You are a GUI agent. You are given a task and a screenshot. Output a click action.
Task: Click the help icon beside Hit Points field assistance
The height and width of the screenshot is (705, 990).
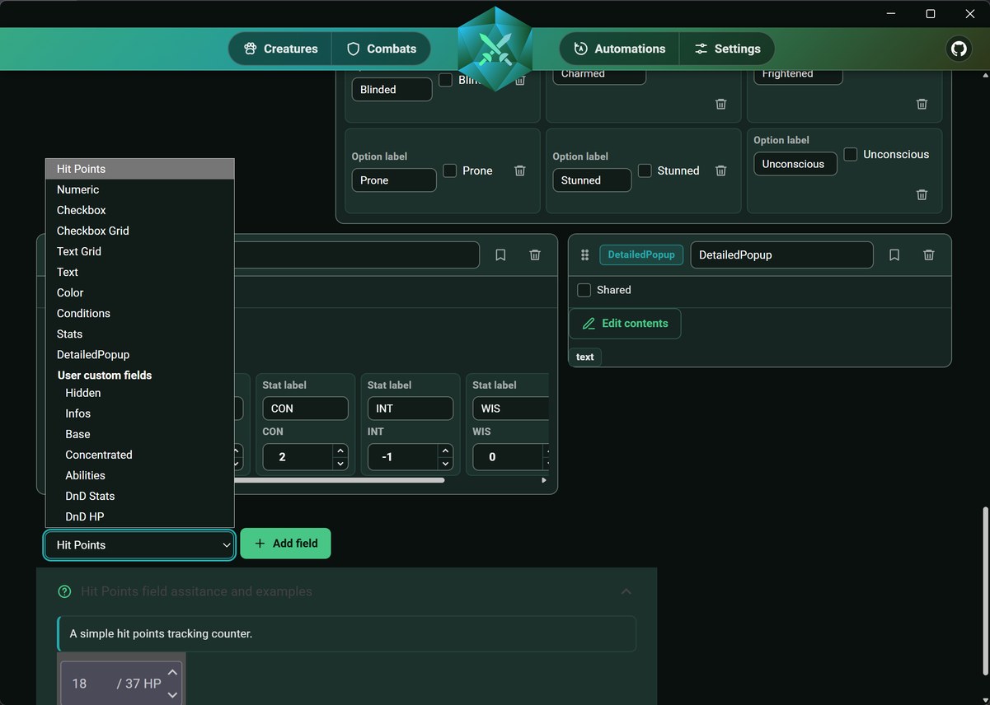(64, 591)
